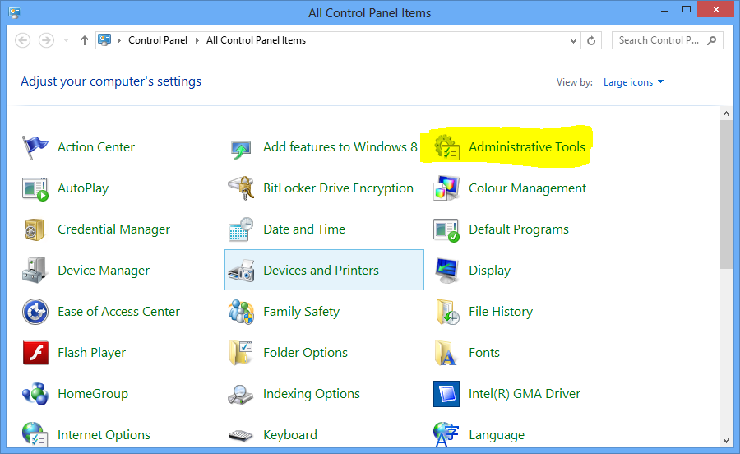Select the Device Manager label
740x454 pixels.
(x=104, y=271)
